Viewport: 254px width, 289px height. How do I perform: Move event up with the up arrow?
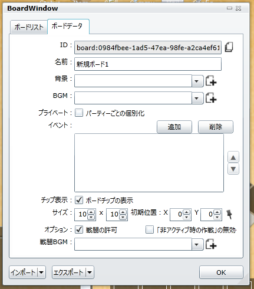233,157
